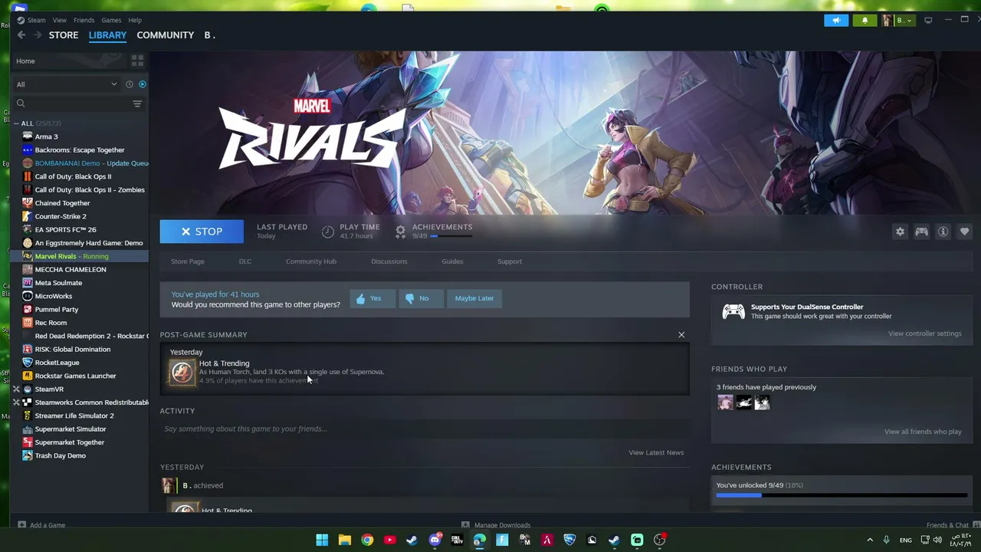Screen dimensions: 981x552
Task: Open View controller settings
Action: pos(924,333)
